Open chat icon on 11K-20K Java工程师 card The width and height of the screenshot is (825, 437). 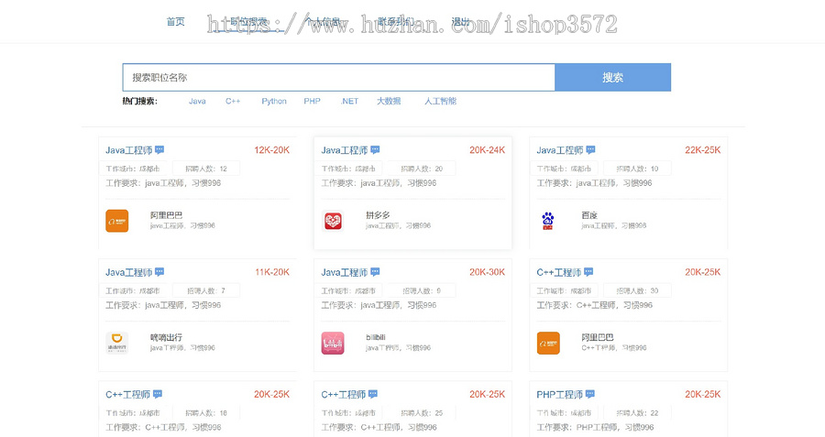pyautogui.click(x=159, y=272)
